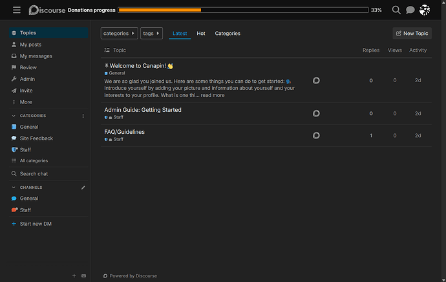Click the page vertical scrollbar

[443, 141]
